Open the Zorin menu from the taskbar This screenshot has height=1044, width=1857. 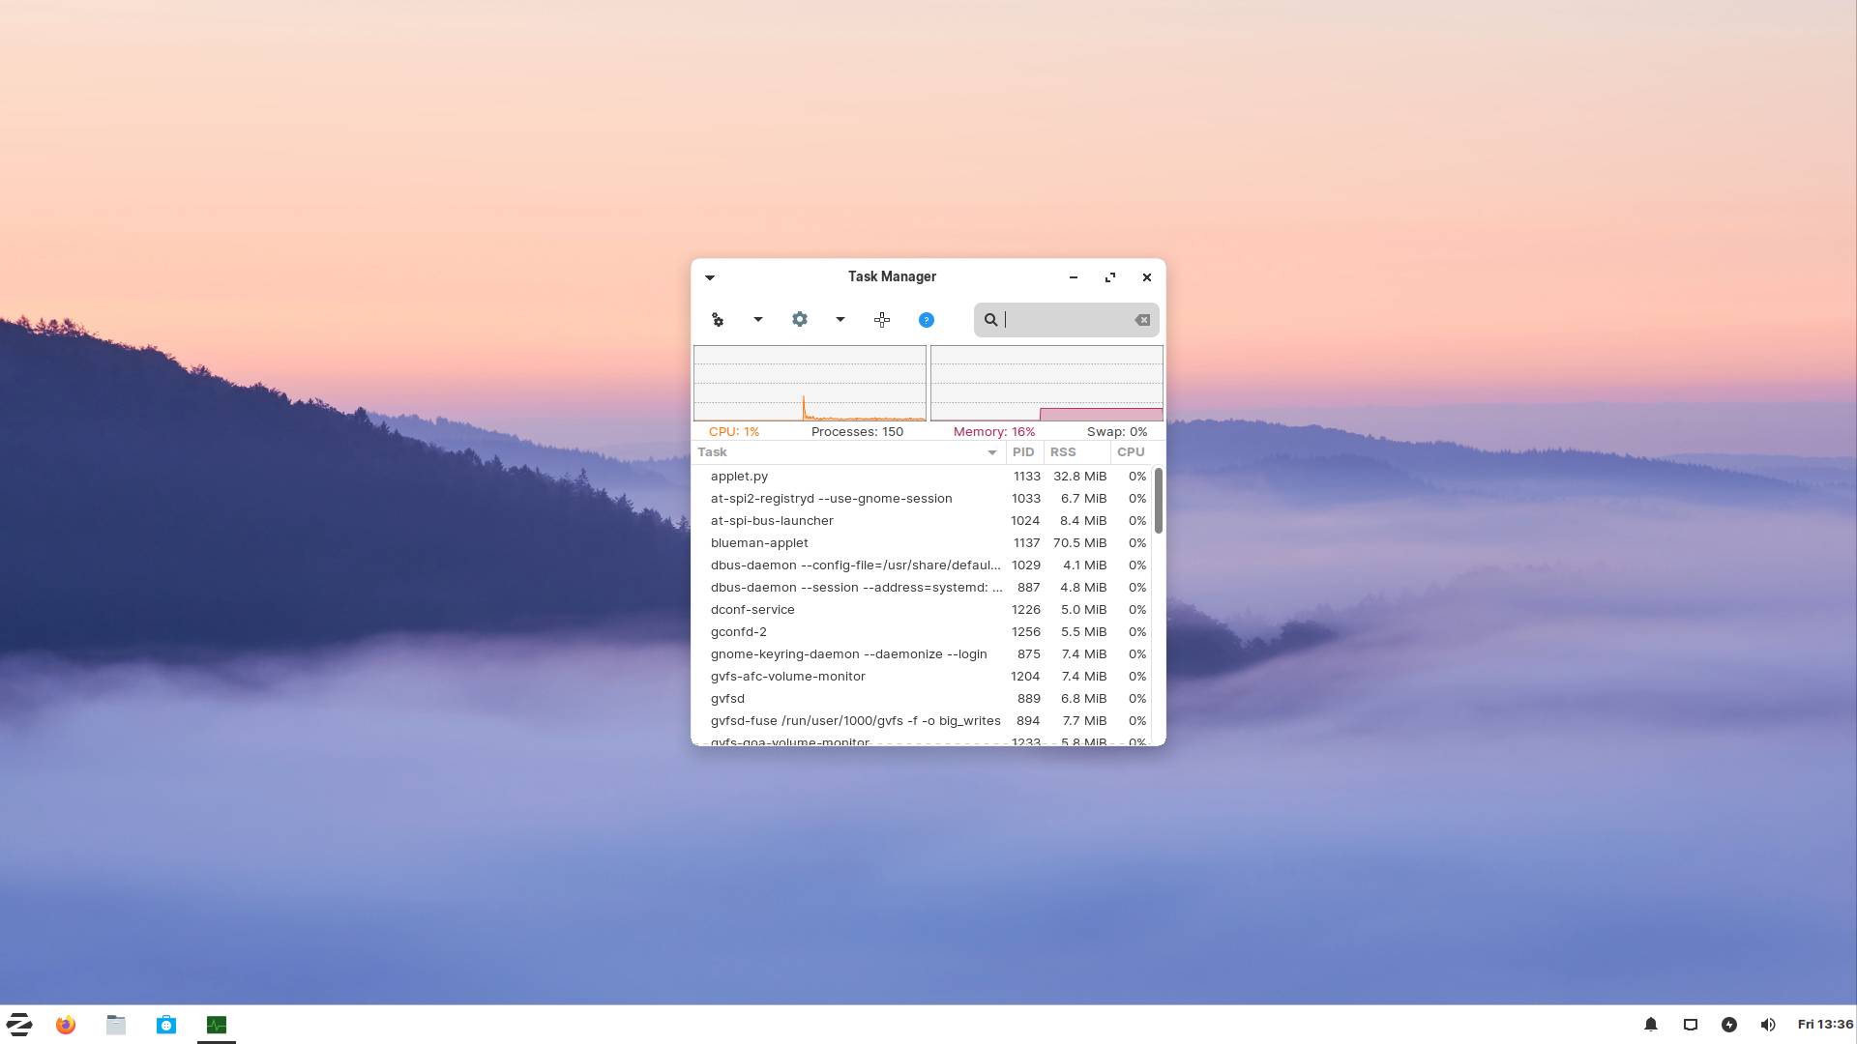pyautogui.click(x=19, y=1024)
